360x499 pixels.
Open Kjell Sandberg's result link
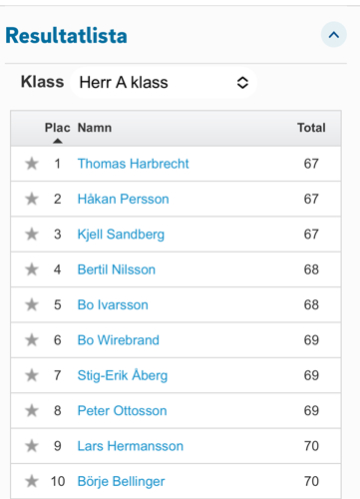[121, 235]
